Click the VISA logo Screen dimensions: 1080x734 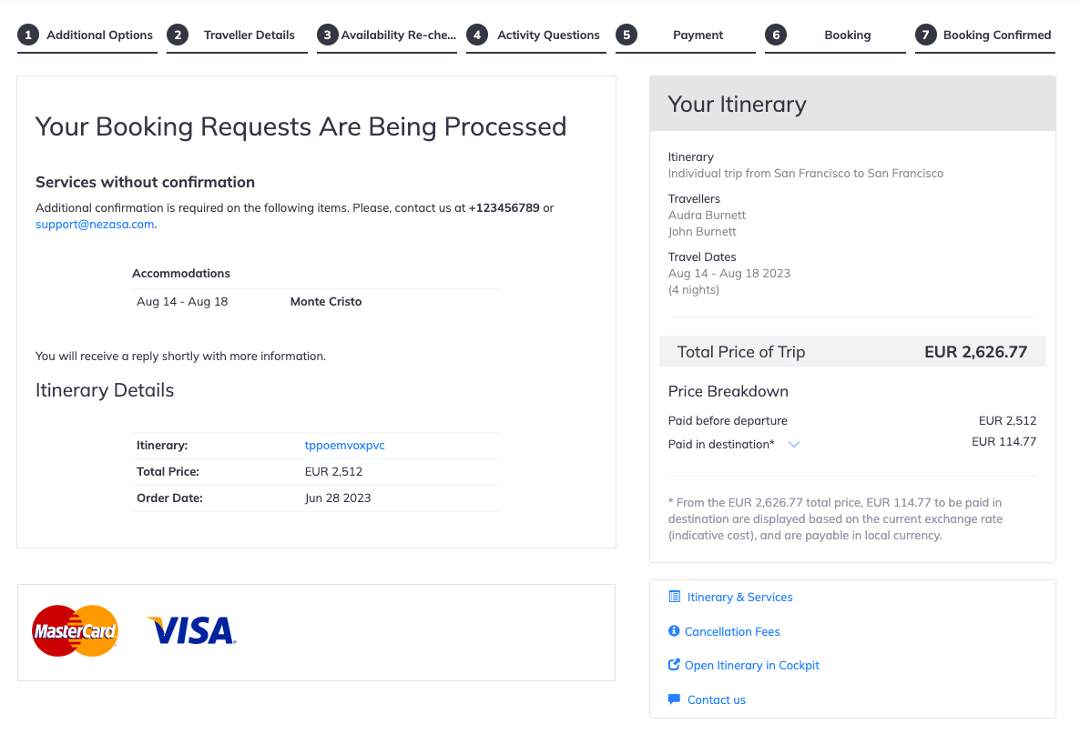click(x=192, y=631)
